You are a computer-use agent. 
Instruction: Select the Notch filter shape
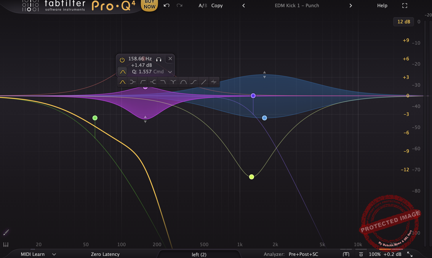click(173, 82)
